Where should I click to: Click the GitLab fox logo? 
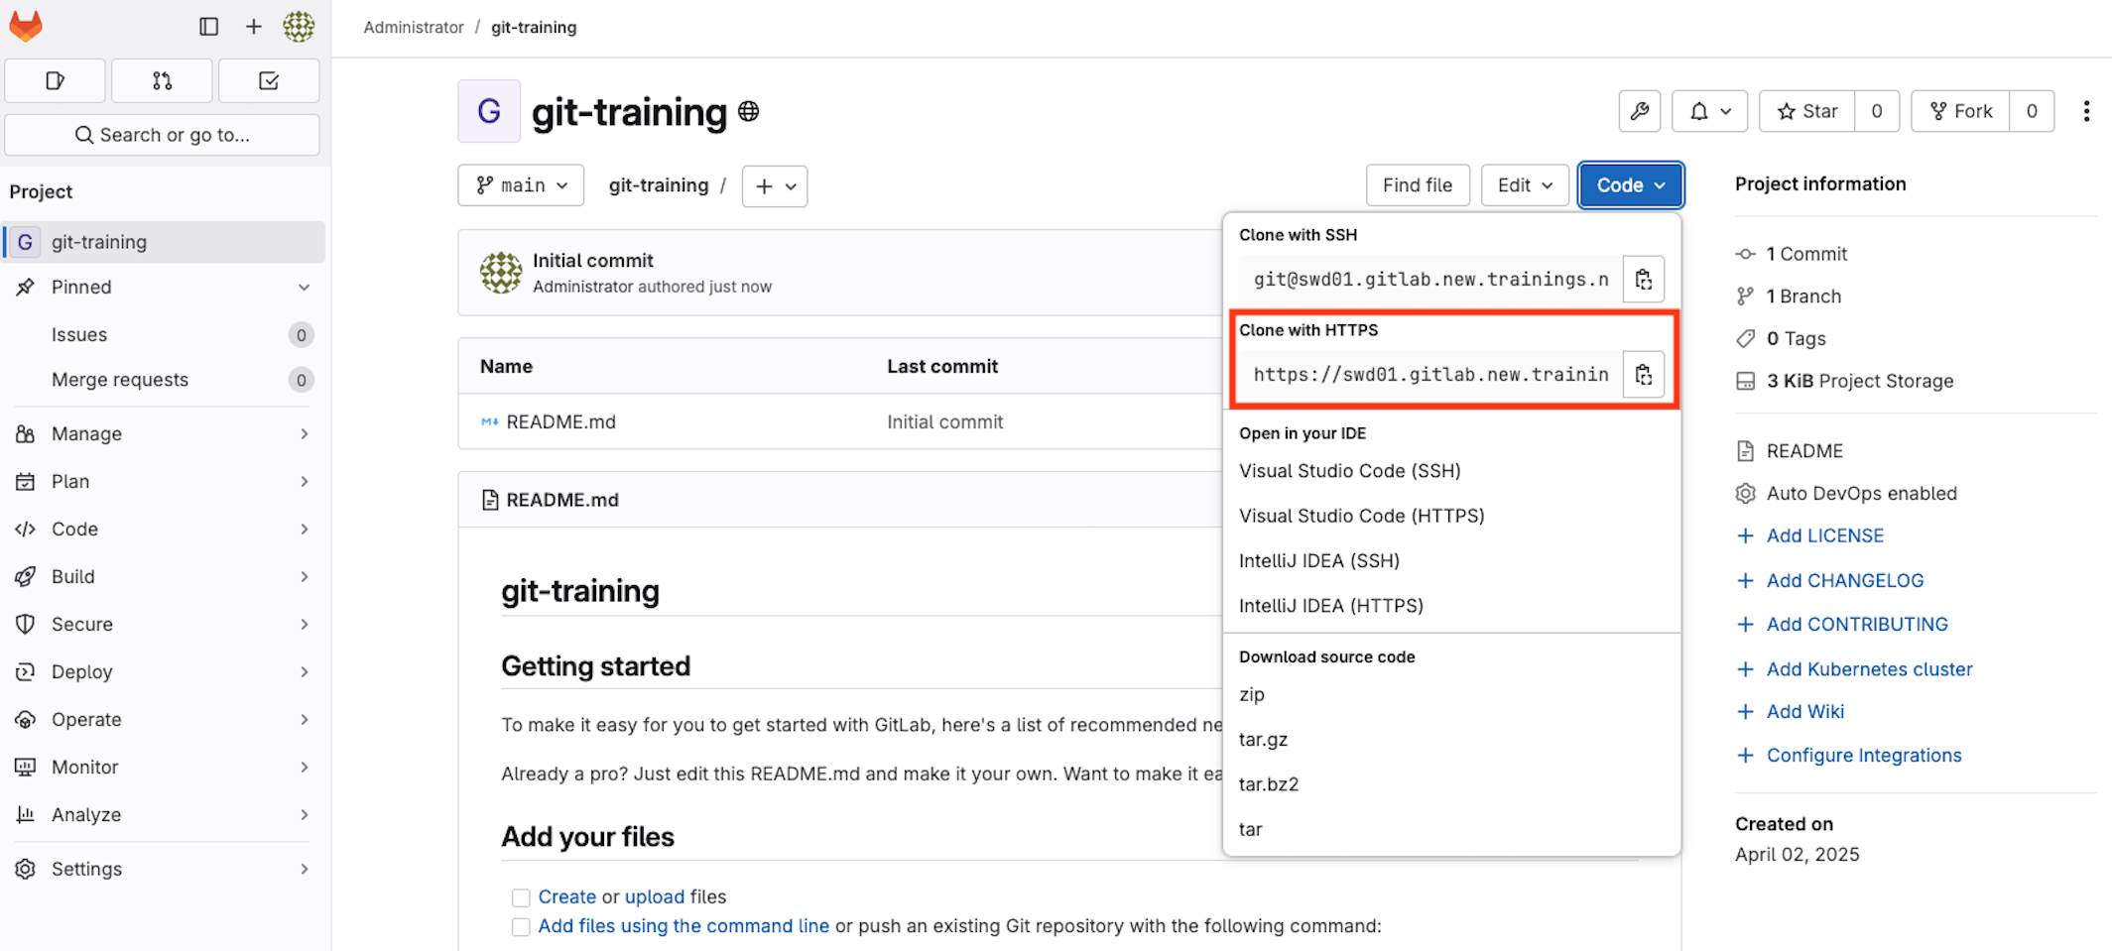pyautogui.click(x=26, y=26)
